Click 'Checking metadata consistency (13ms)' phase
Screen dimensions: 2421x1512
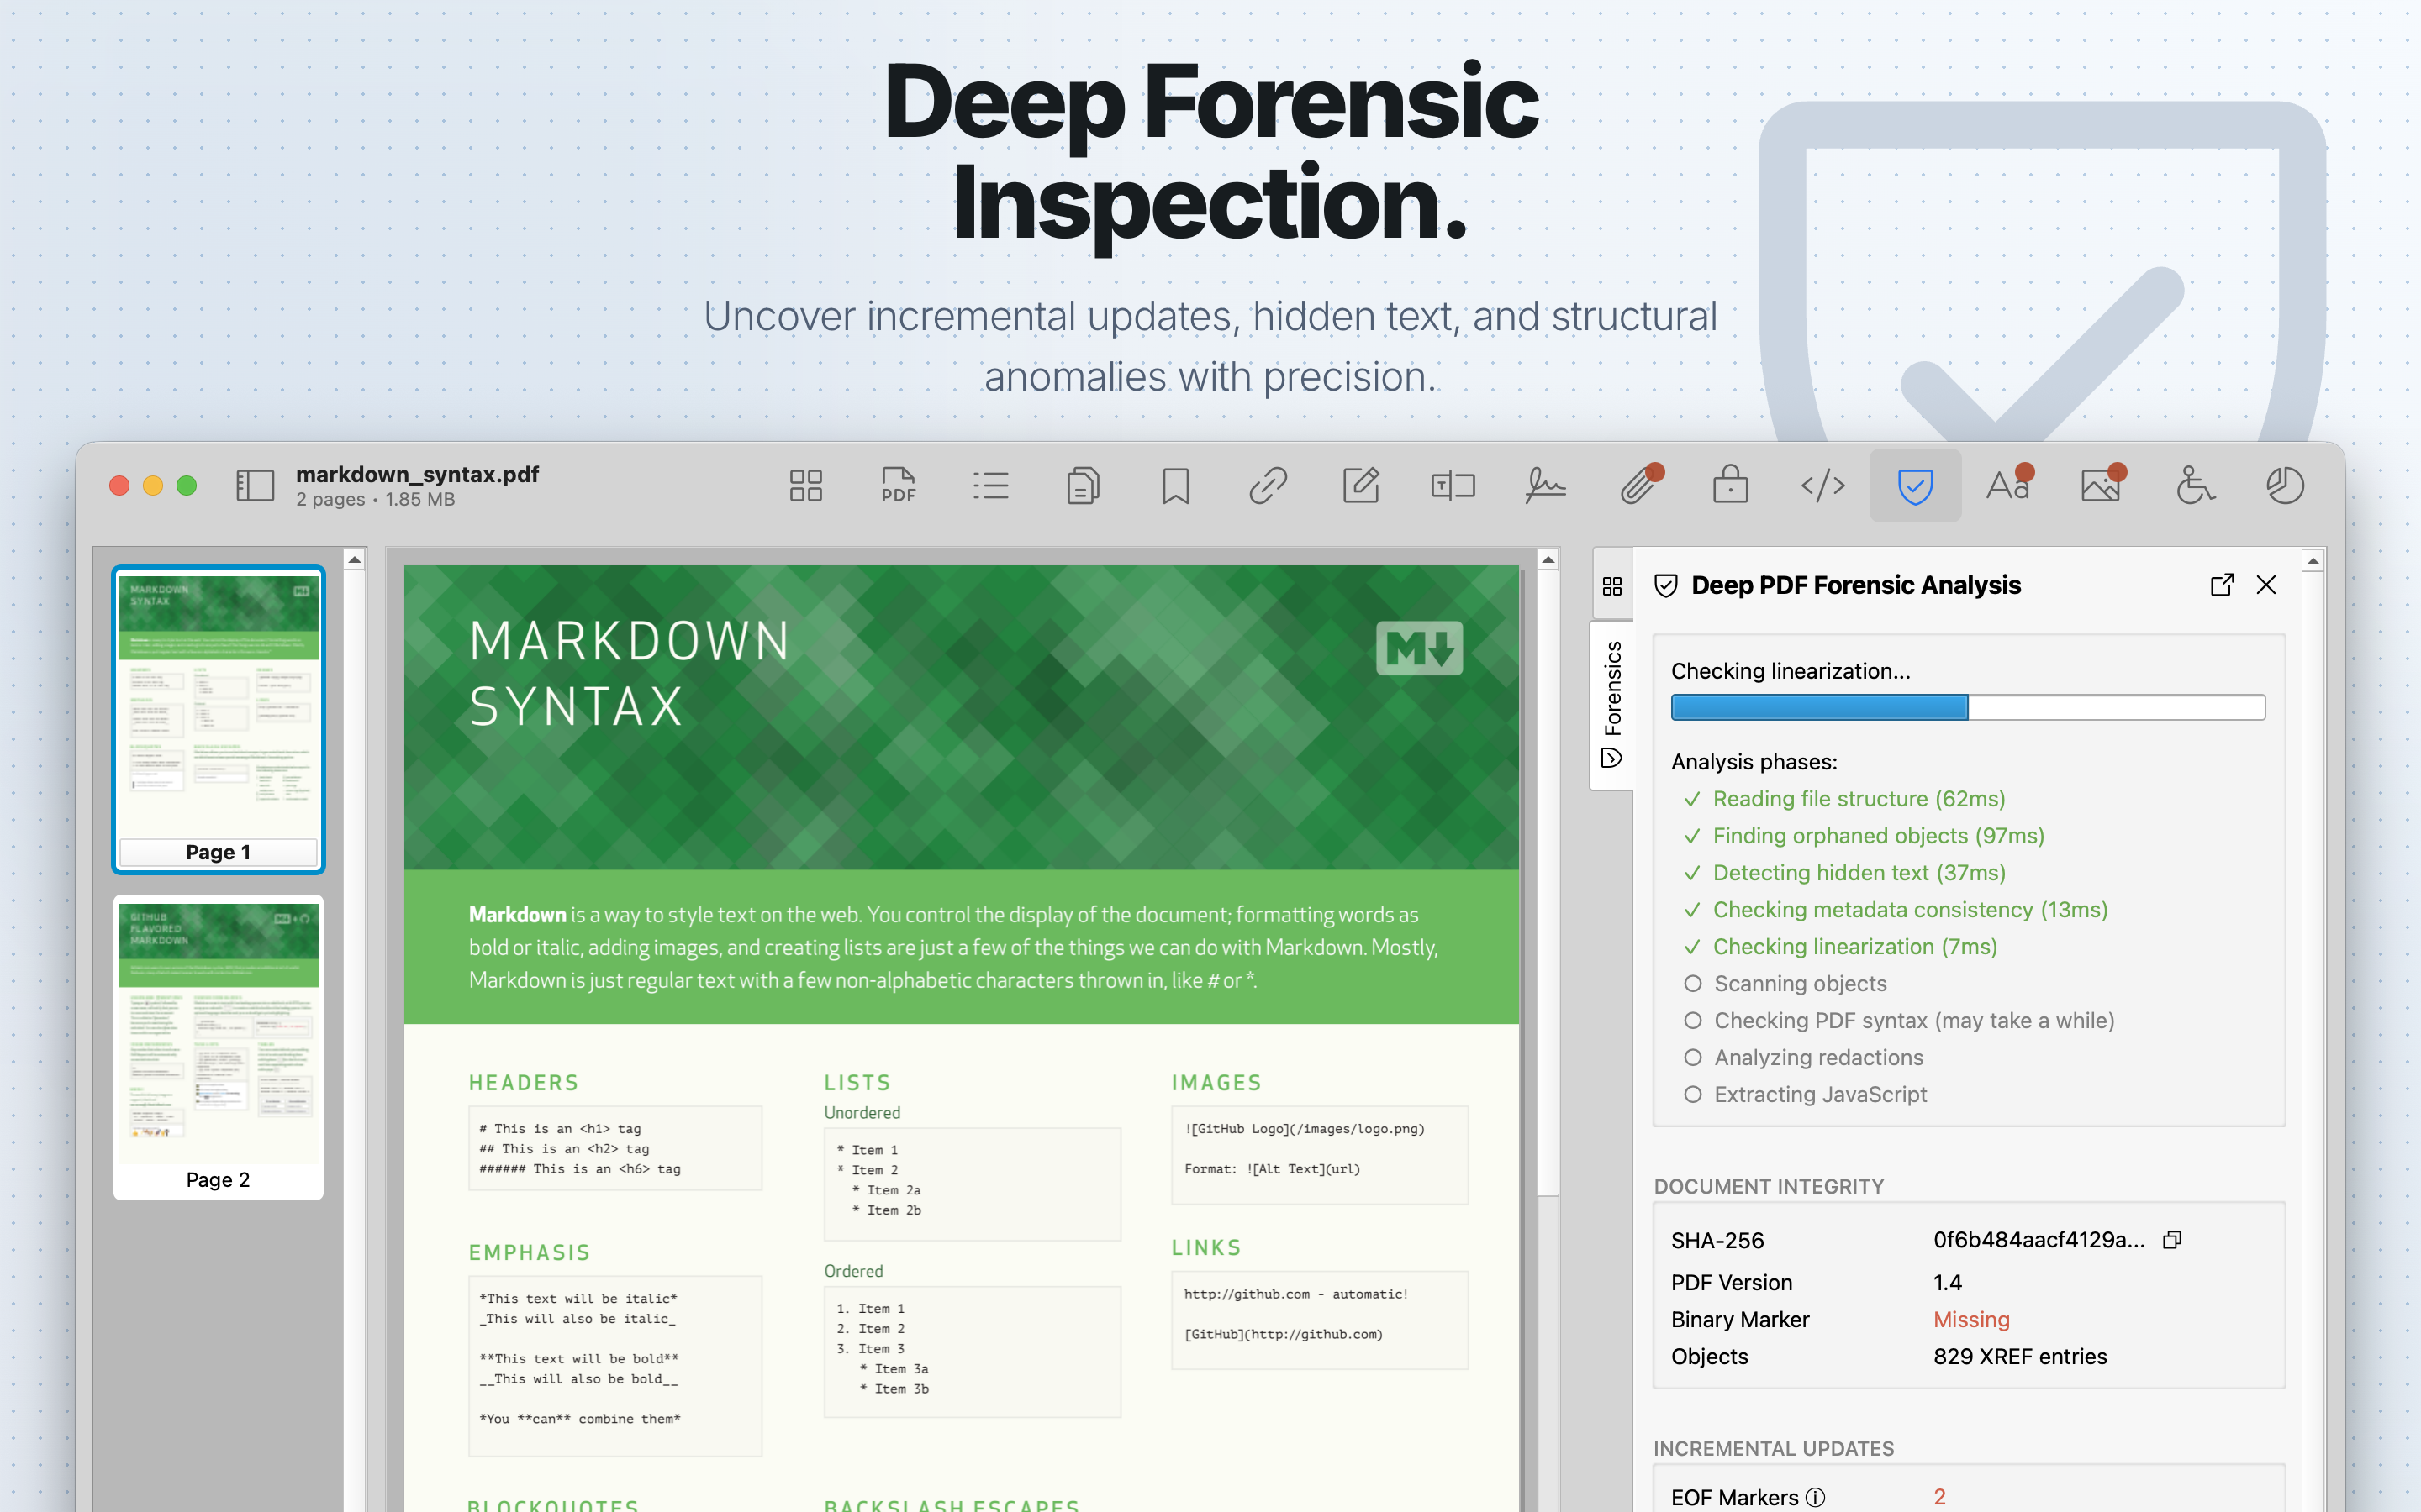(x=1910, y=910)
